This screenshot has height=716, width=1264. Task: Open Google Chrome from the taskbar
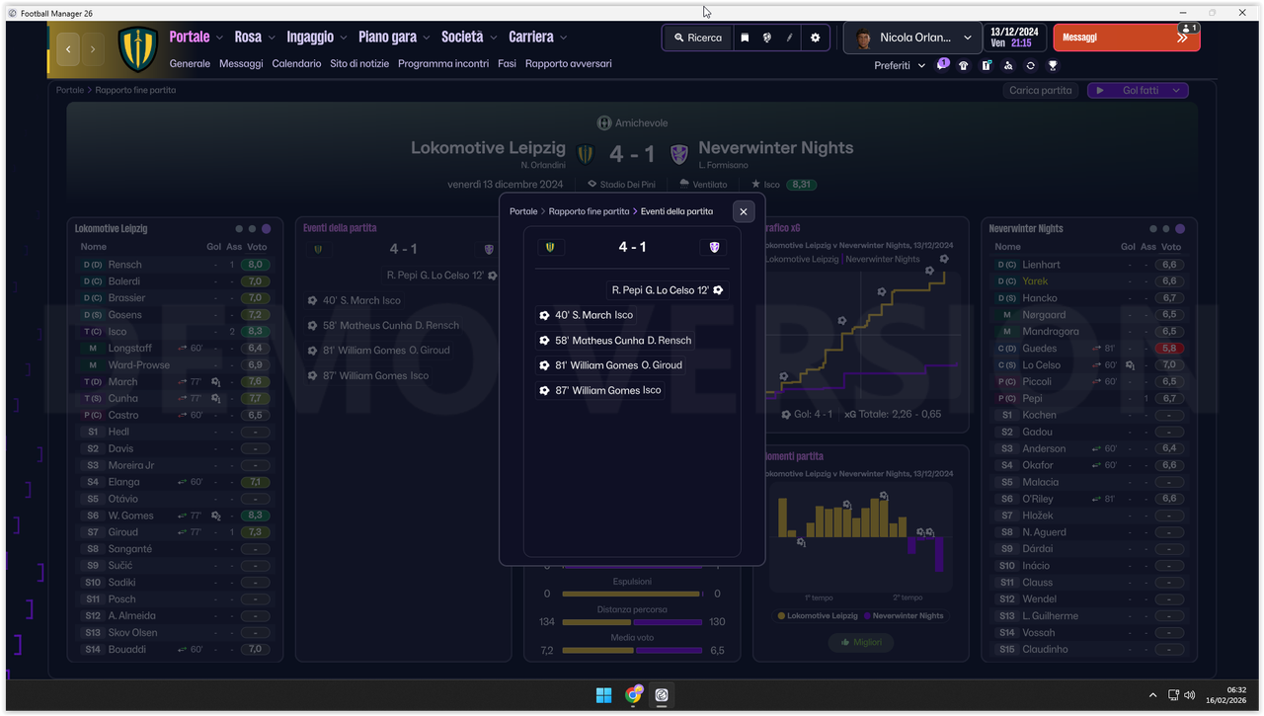[x=633, y=695]
